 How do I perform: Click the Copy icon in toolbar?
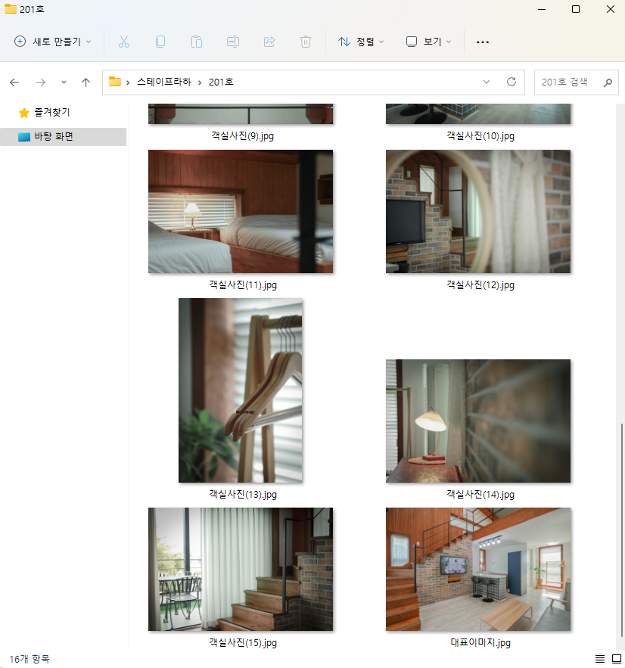tap(160, 42)
